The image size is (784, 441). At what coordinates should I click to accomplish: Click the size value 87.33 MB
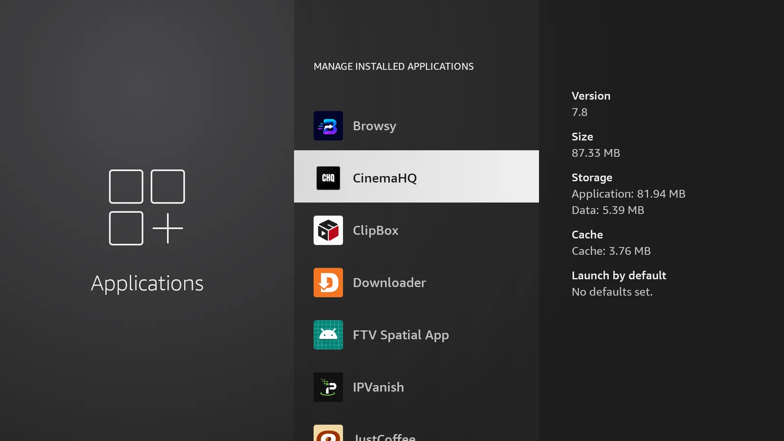(596, 153)
